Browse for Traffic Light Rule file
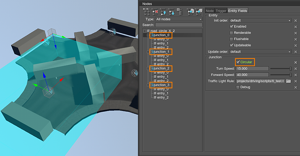Screen dimensions: 300x156 289,81
